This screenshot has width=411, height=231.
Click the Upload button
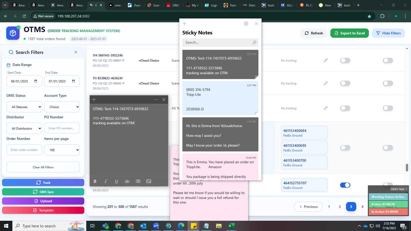click(43, 201)
